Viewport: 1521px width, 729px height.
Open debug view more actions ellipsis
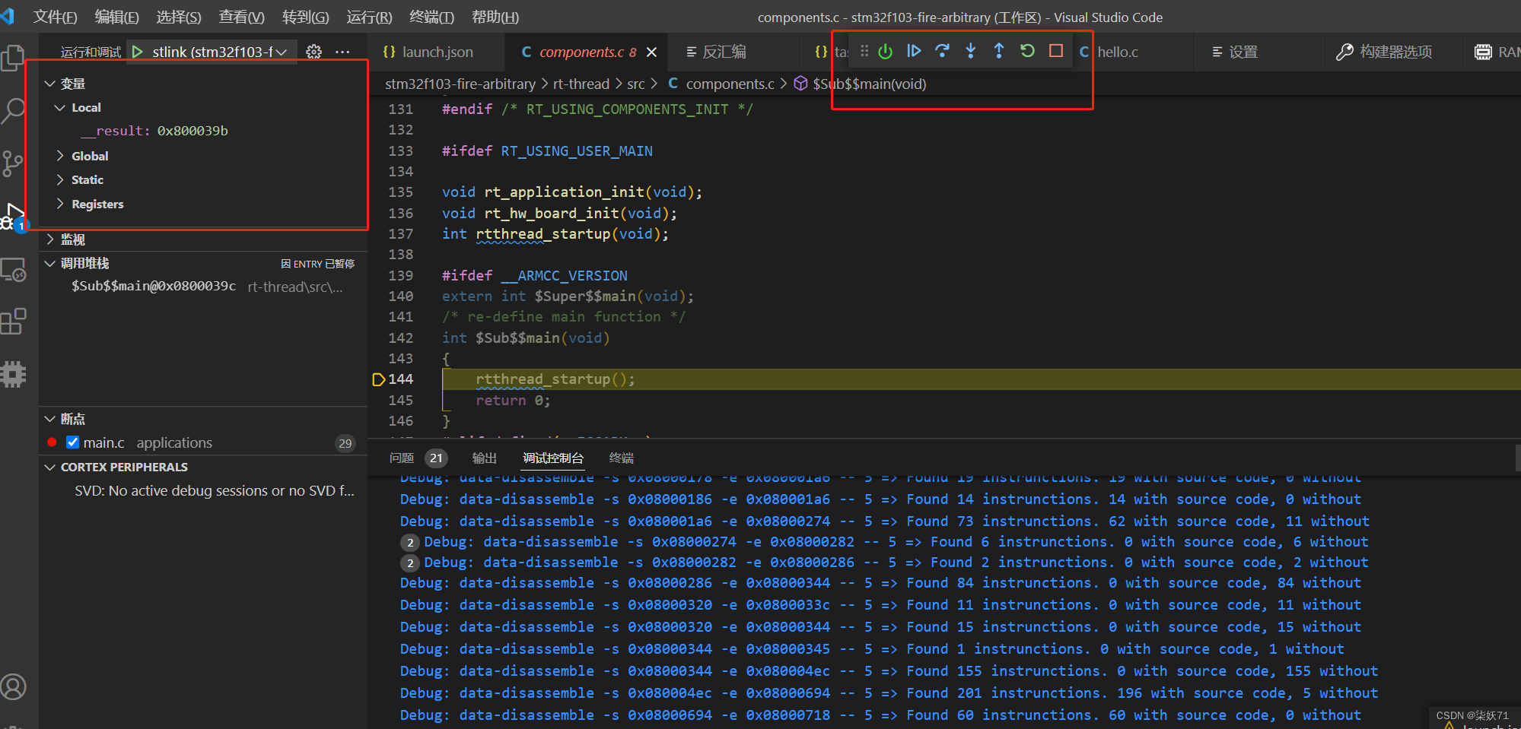(342, 52)
